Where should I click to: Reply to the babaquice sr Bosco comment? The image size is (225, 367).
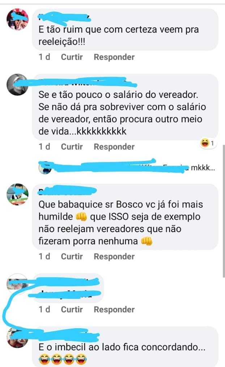click(x=114, y=256)
